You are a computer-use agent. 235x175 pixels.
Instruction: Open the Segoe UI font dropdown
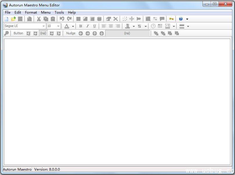(44, 26)
